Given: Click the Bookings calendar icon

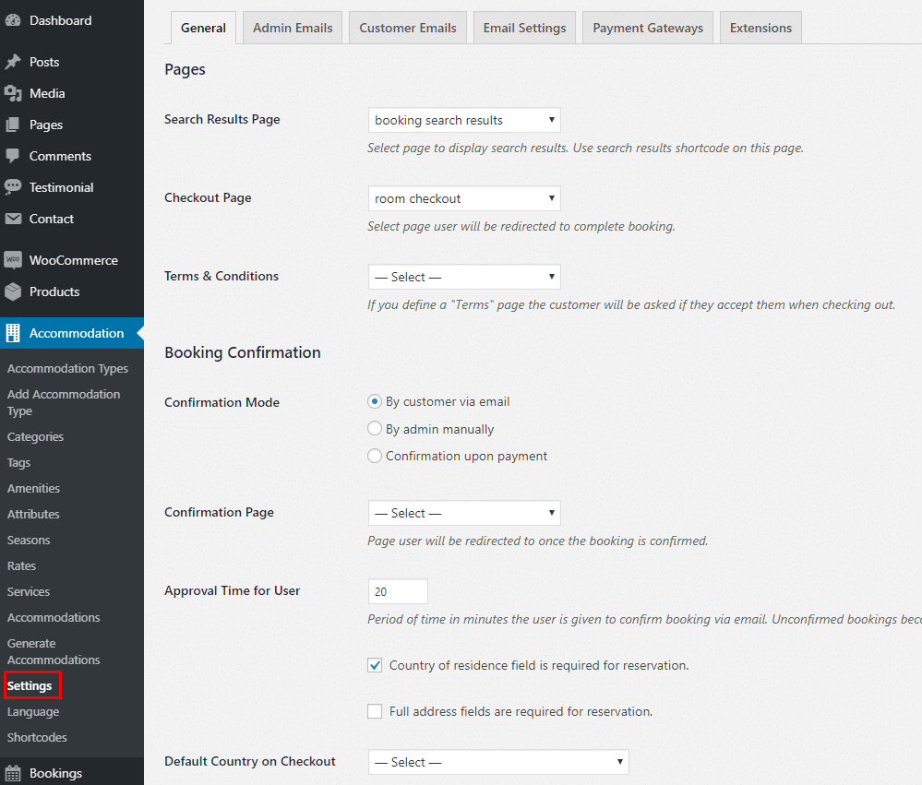Looking at the screenshot, I should (13, 773).
